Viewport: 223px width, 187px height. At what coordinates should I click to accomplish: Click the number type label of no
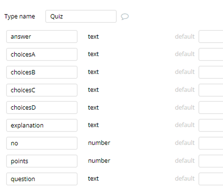point(99,143)
